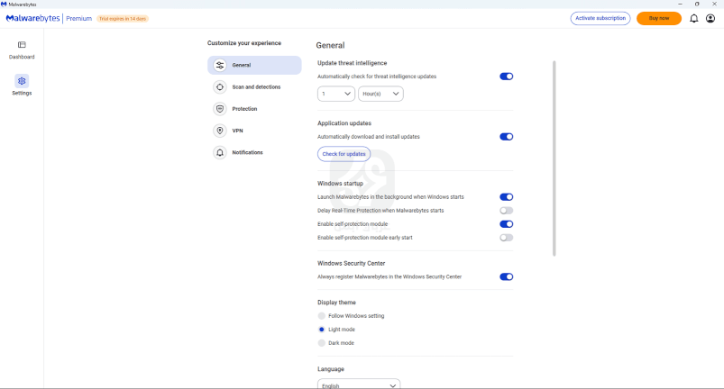Click the Display theme heading

click(x=336, y=303)
